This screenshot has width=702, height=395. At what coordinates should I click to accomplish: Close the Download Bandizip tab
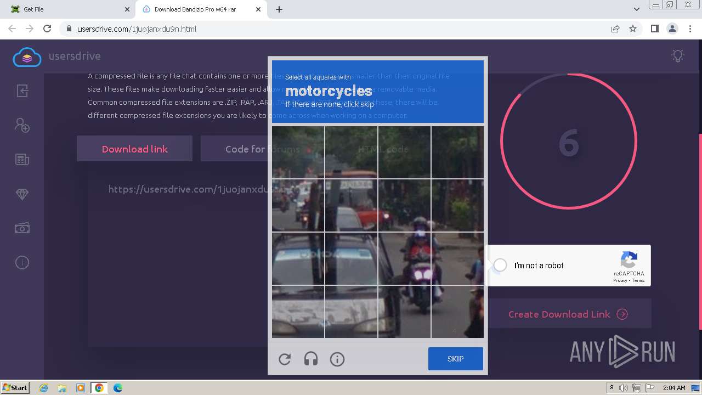258,9
